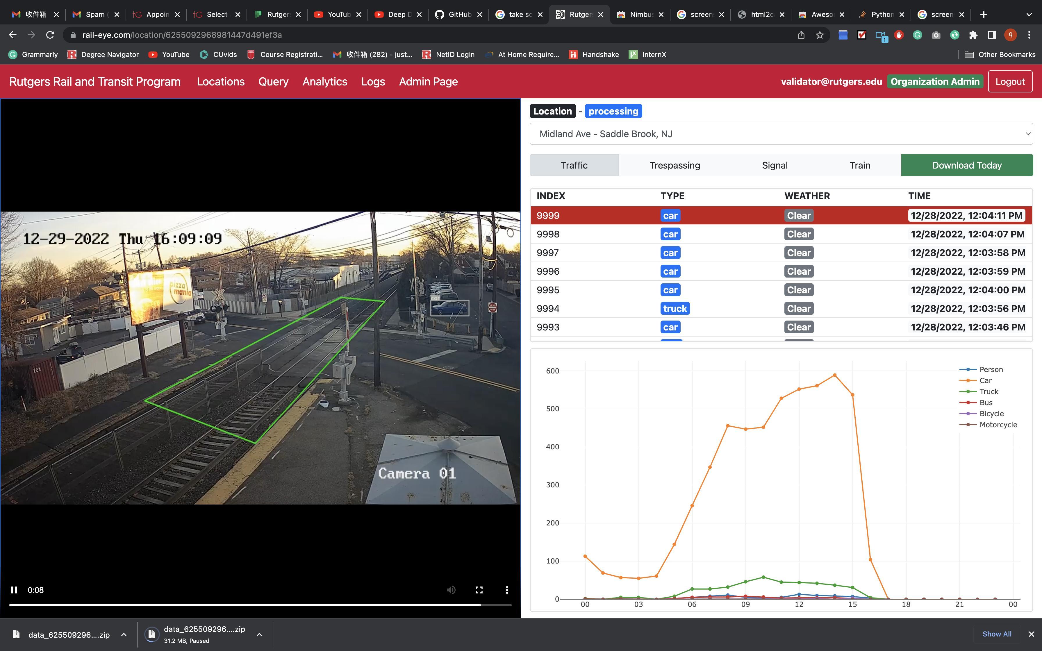Open the YouTube bookmark

tap(169, 55)
